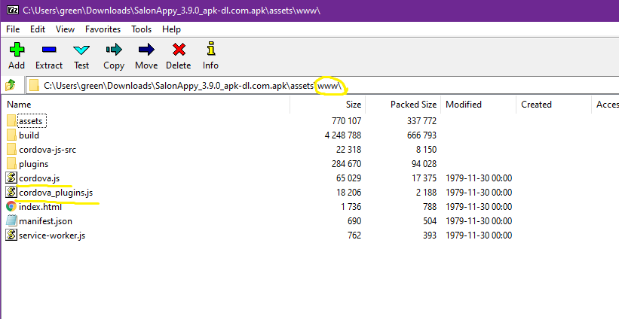Click the red Delete X icon

179,49
